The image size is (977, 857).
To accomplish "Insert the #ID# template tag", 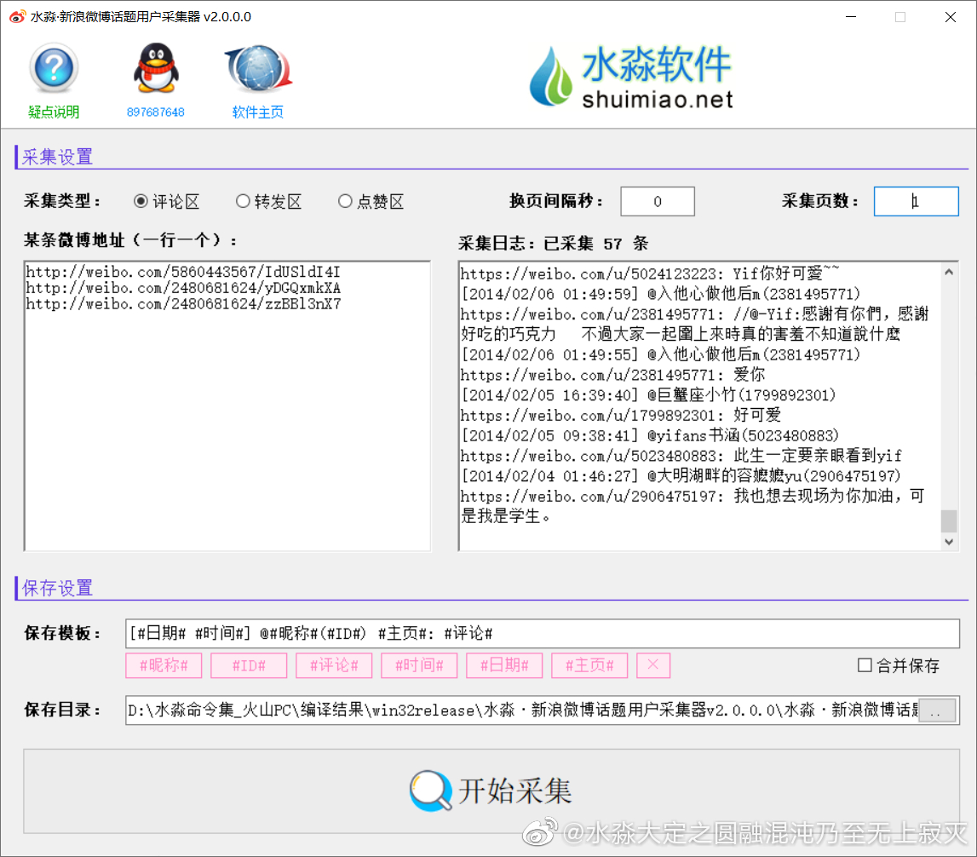I will (x=249, y=665).
